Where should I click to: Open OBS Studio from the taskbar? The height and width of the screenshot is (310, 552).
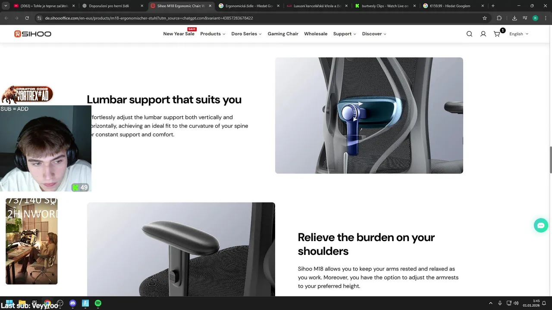[x=60, y=303]
